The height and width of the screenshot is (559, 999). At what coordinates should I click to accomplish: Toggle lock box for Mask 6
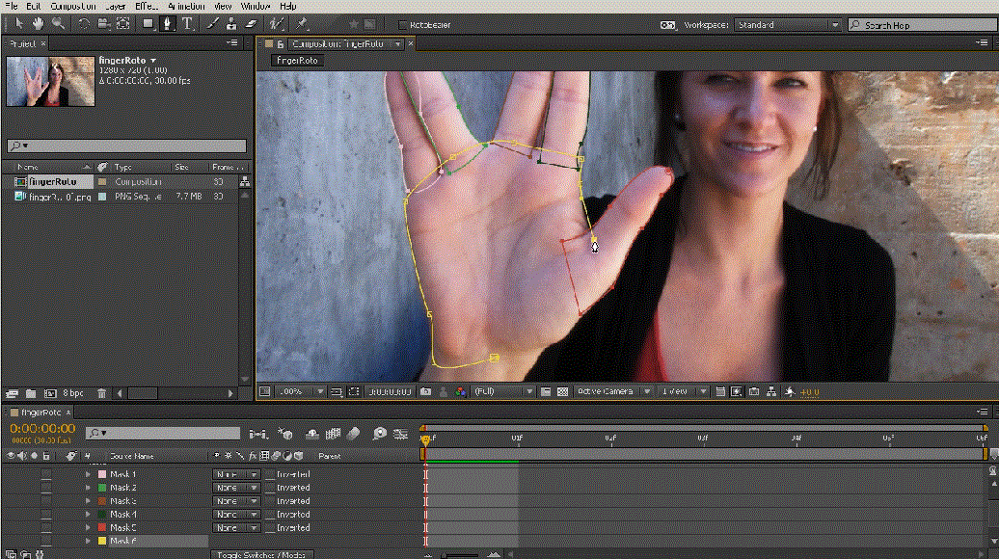pos(46,542)
